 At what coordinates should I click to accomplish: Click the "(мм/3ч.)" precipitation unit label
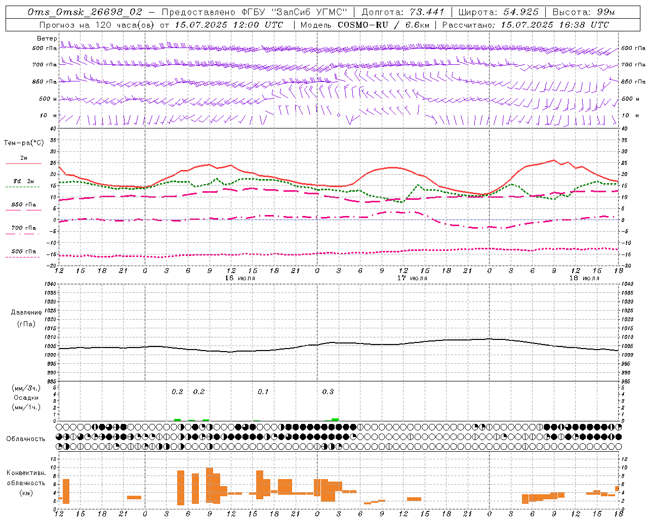pyautogui.click(x=26, y=388)
